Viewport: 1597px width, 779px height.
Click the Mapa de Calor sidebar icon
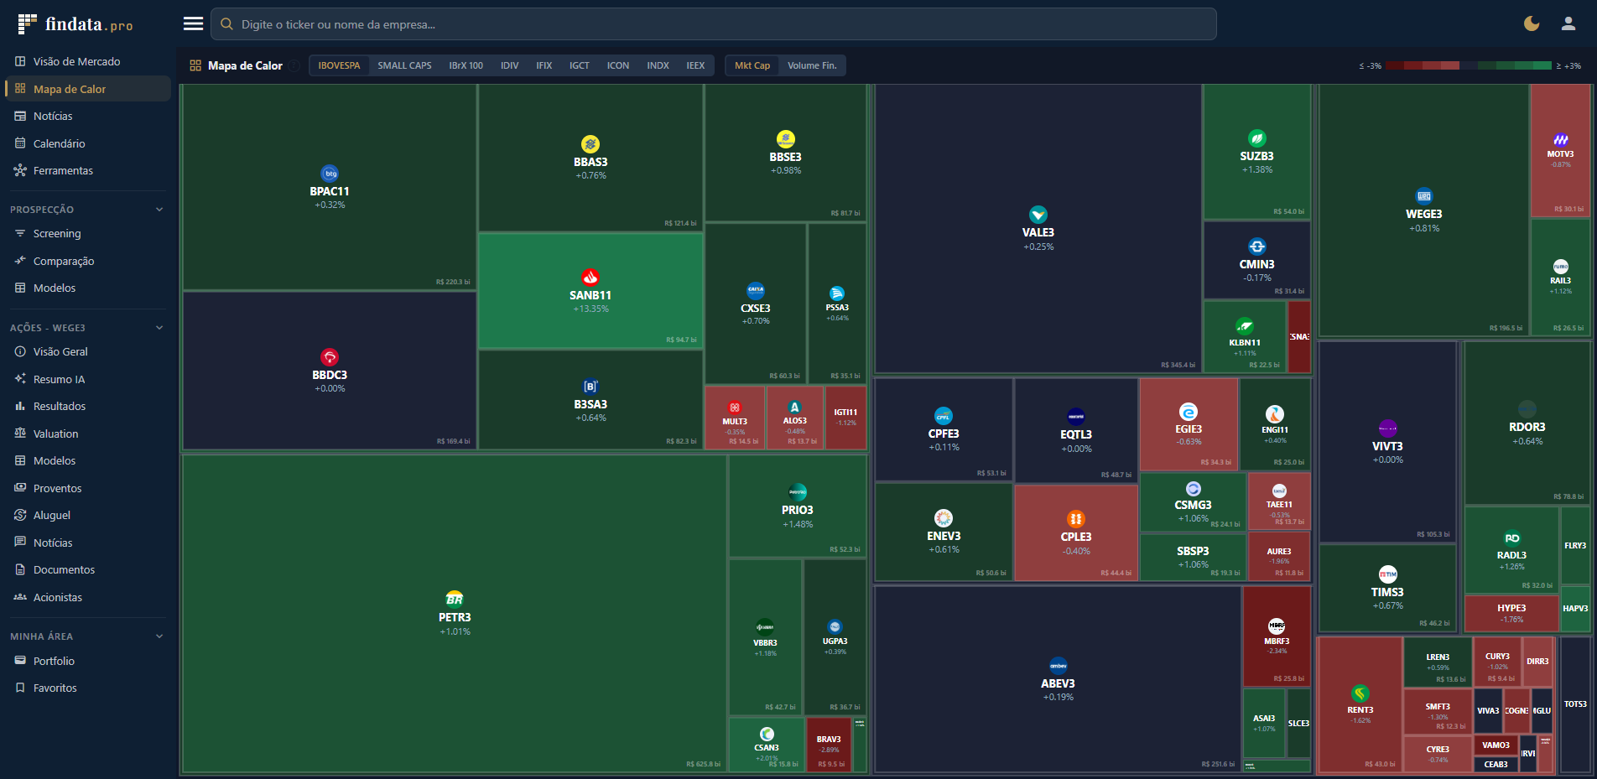(20, 89)
